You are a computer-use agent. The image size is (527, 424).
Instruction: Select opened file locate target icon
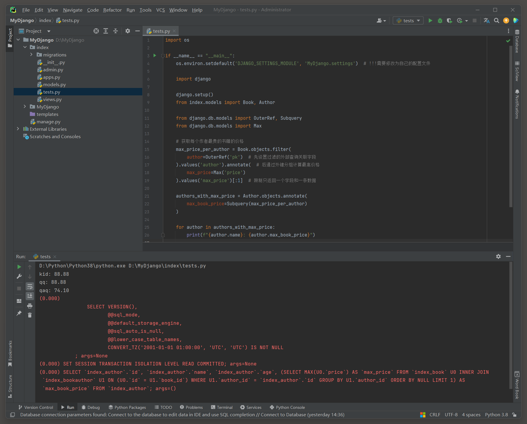pos(96,31)
